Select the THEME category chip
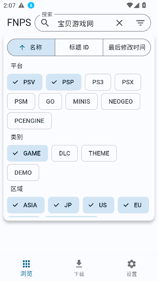 pyautogui.click(x=99, y=153)
